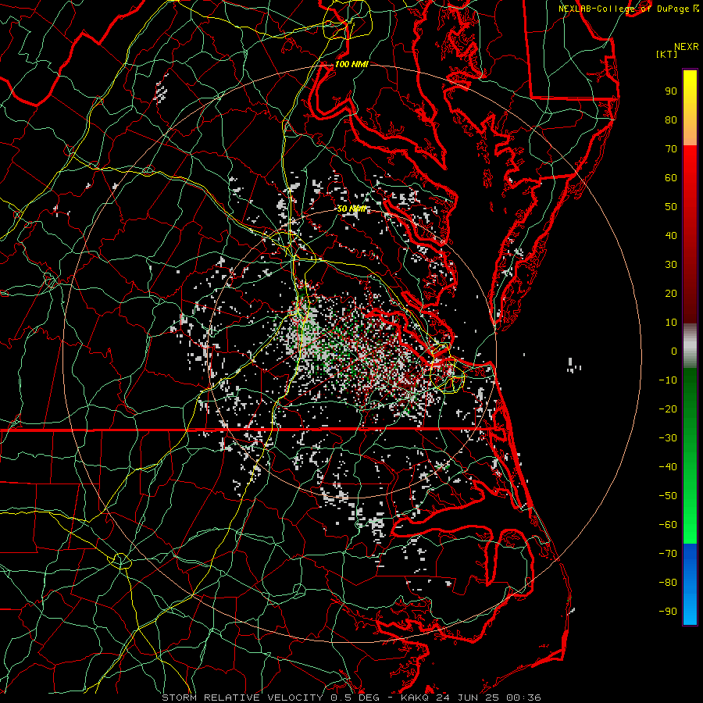Click the 50 NMI range ring label

tap(351, 209)
